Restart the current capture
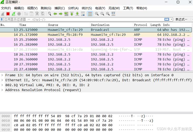Viewport: 193px width, 132px height. (x=13, y=14)
